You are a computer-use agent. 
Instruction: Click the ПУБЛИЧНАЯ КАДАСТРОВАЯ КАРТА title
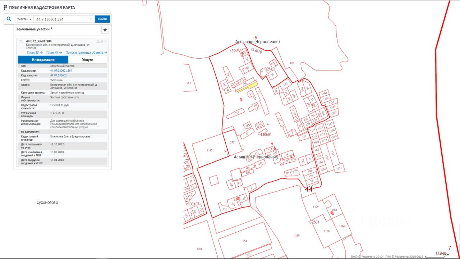pyautogui.click(x=42, y=8)
